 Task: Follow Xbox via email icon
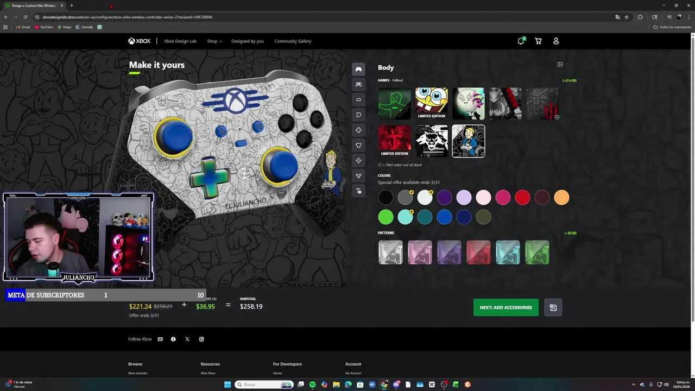click(160, 339)
